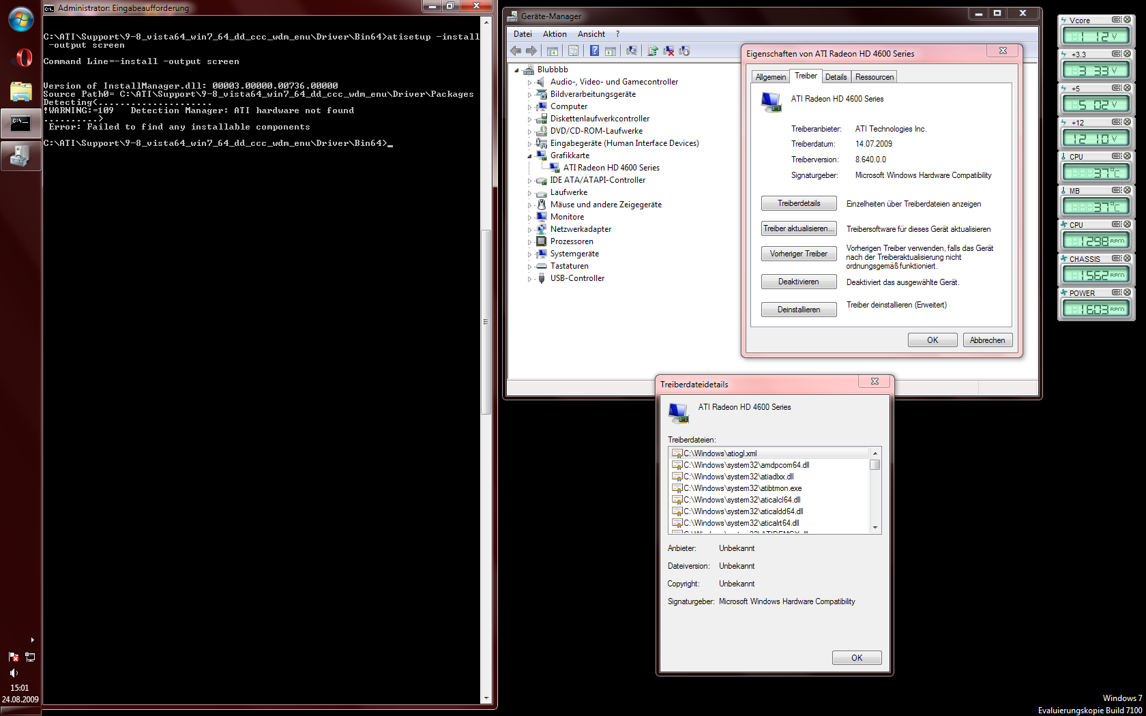Open the Aktion menu
The width and height of the screenshot is (1146, 716).
(x=555, y=34)
